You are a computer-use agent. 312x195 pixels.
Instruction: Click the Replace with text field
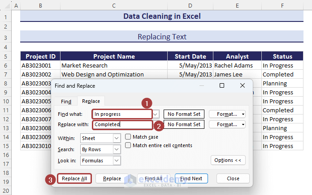point(122,125)
